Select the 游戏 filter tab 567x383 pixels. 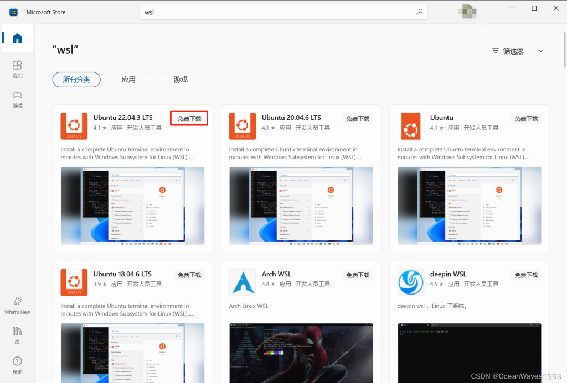pos(181,80)
